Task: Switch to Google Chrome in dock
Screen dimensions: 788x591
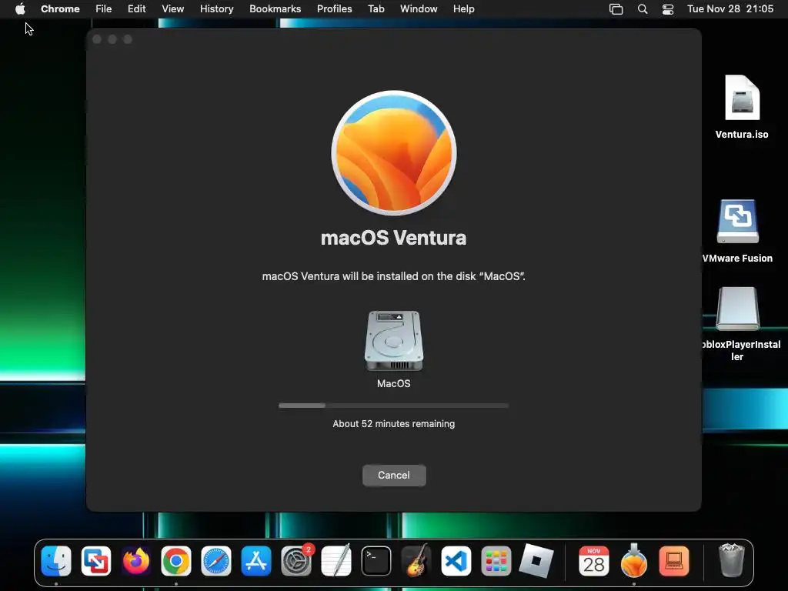Action: pos(176,561)
